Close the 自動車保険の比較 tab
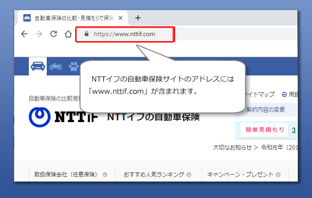 [x=120, y=18]
